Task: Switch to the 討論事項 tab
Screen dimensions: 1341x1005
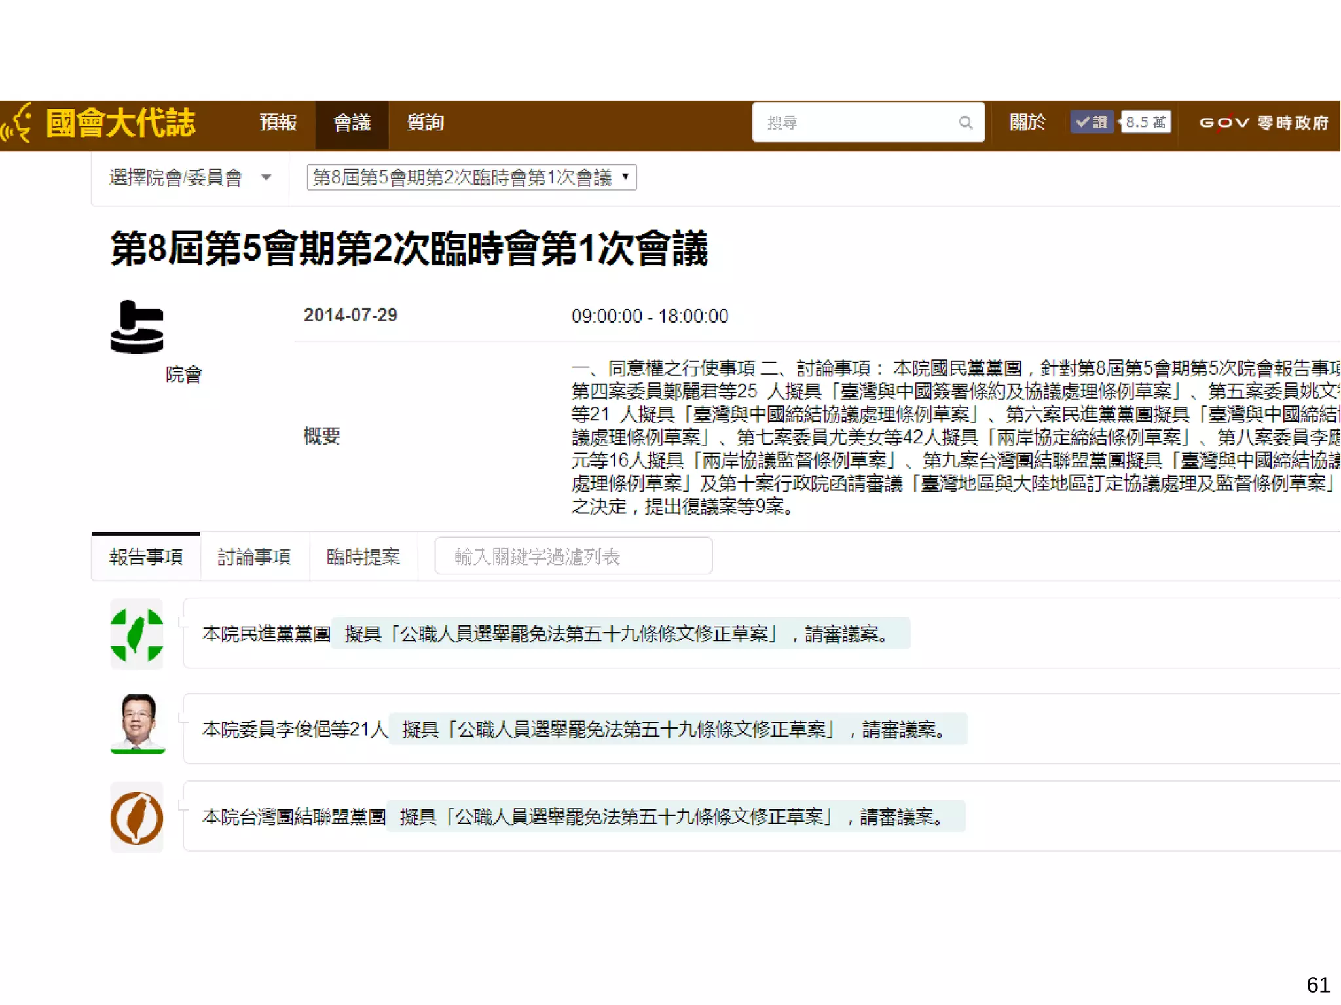Action: 254,557
